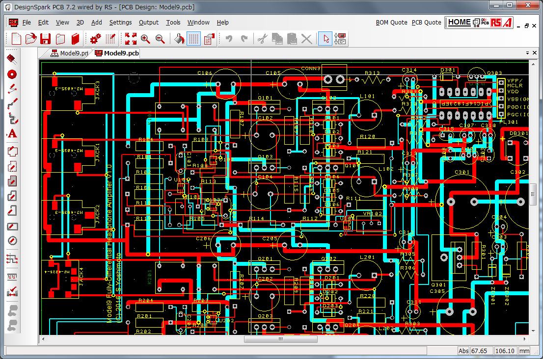Select the measure ruler tool

click(x=12, y=277)
